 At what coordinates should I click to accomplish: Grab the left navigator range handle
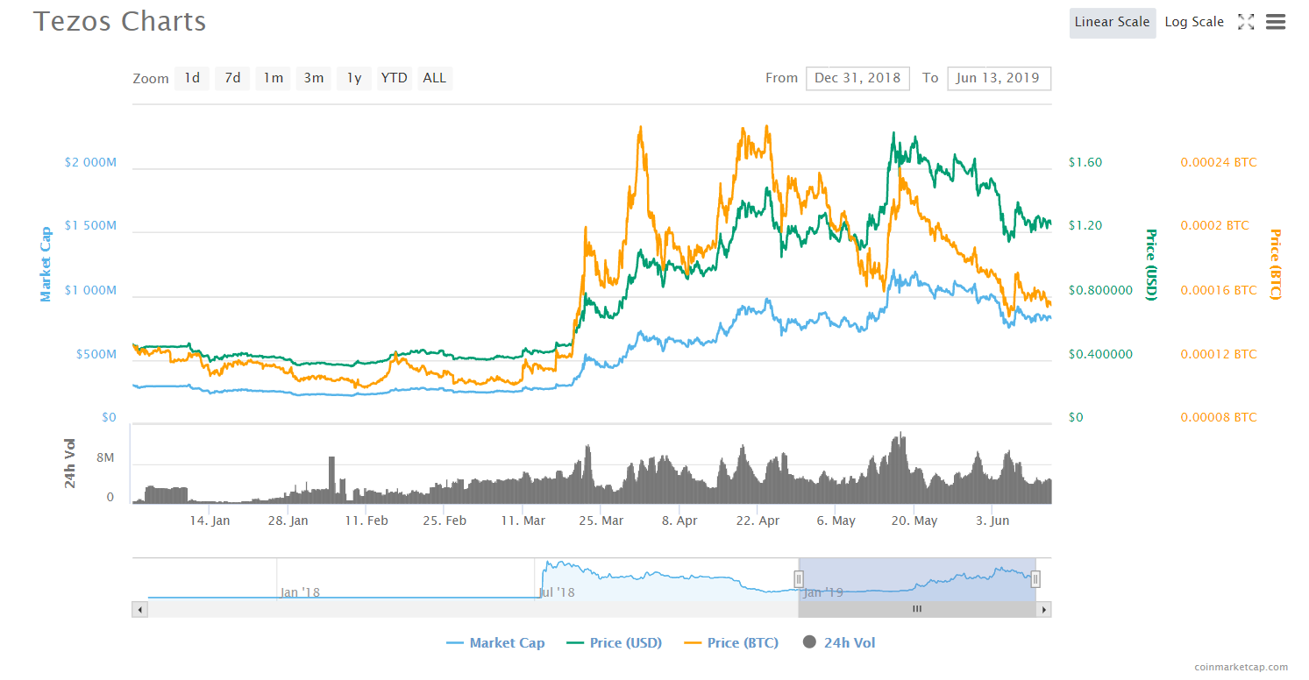click(x=799, y=578)
